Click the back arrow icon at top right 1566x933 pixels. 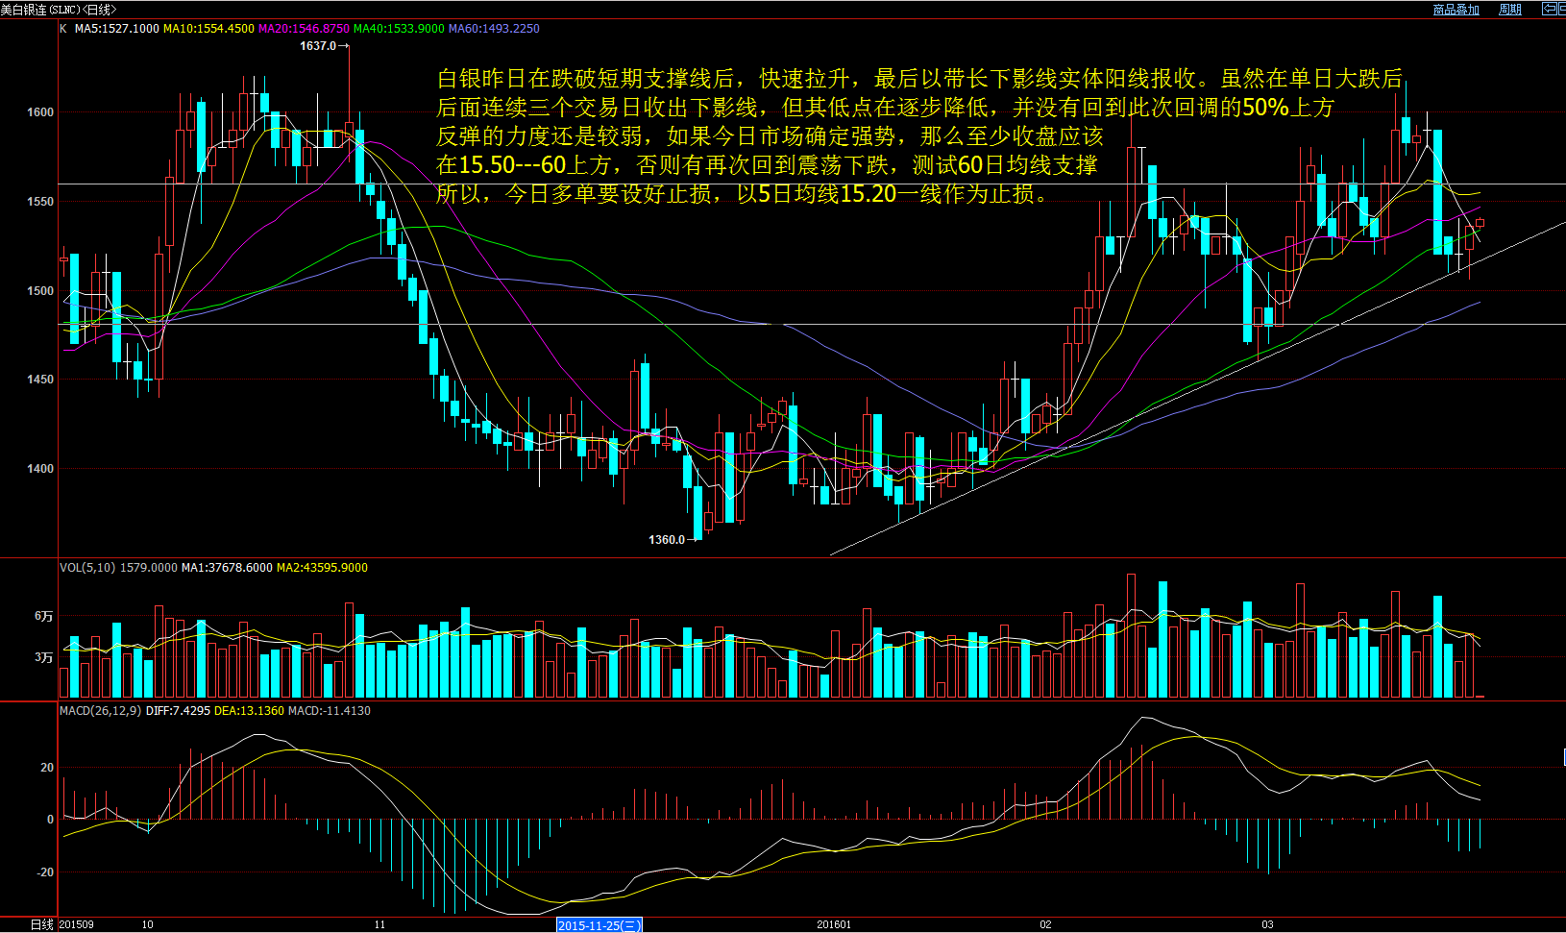coord(1549,9)
